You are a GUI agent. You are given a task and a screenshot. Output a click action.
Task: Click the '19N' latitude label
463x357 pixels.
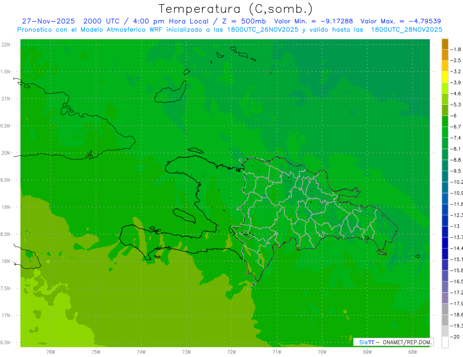coord(6,207)
